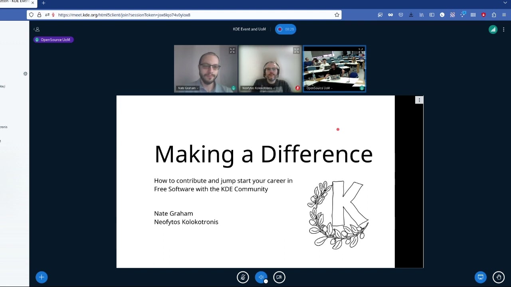Close the current browser tab
511x287 pixels.
[x=33, y=3]
